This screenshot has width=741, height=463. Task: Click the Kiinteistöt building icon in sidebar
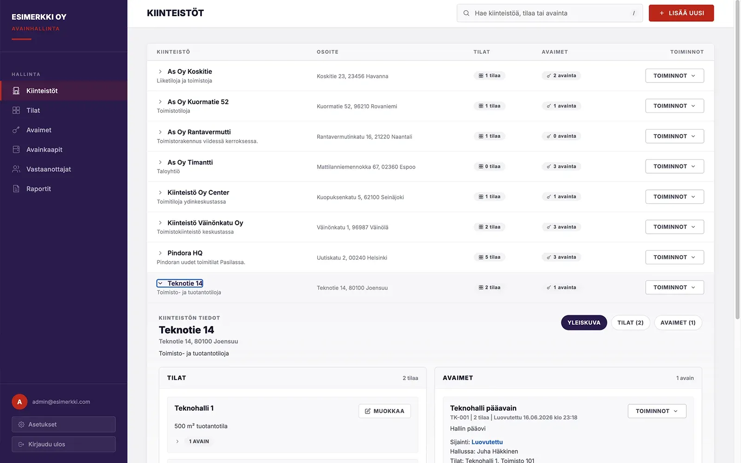[16, 91]
